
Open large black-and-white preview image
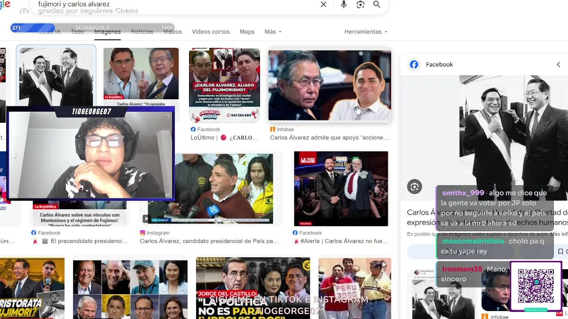[513, 137]
